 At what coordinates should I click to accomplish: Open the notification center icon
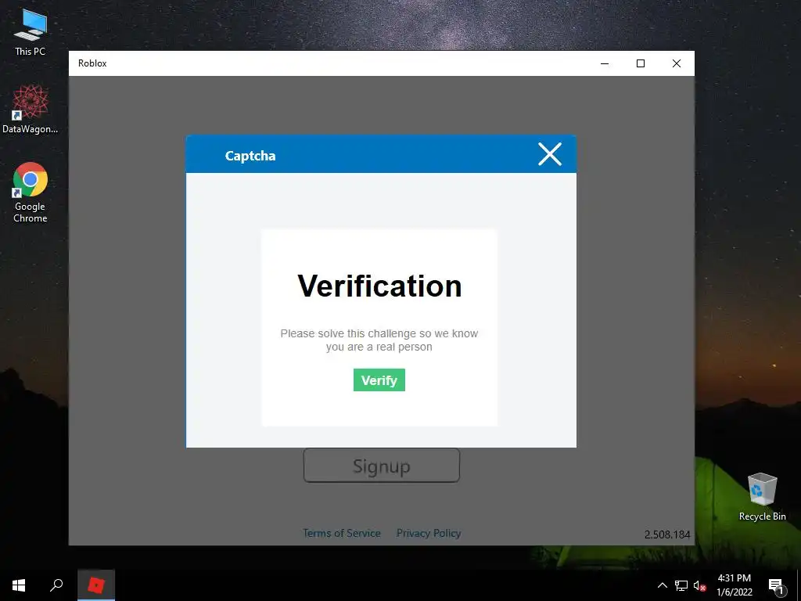click(x=776, y=585)
